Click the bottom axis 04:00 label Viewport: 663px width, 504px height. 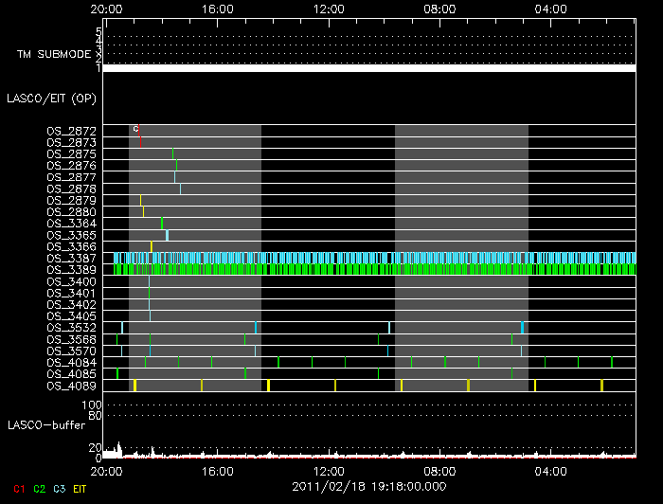(550, 471)
